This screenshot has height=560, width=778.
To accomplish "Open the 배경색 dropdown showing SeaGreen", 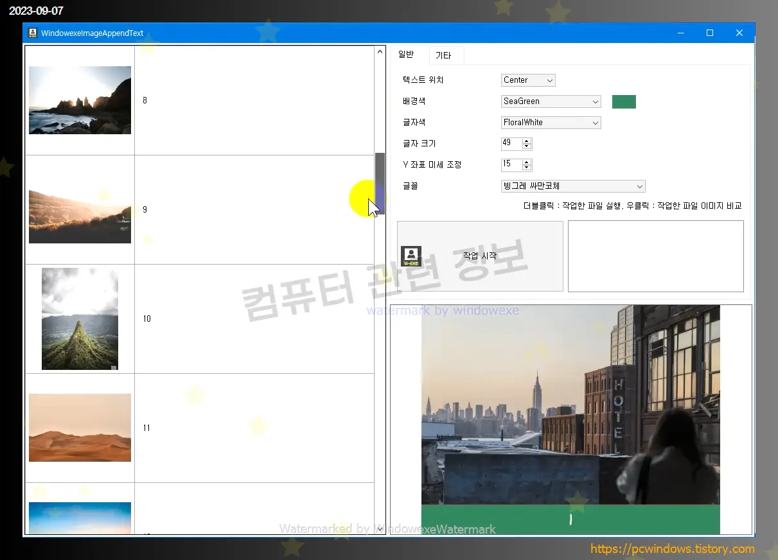I will [x=551, y=101].
